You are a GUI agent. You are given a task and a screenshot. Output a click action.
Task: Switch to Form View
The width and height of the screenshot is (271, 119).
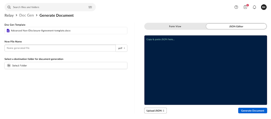point(175,26)
